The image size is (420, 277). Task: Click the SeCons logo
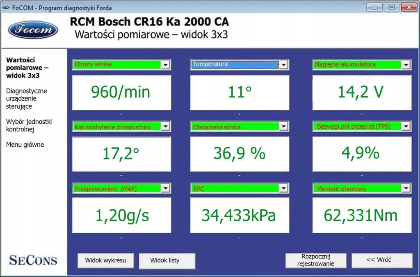point(33,260)
